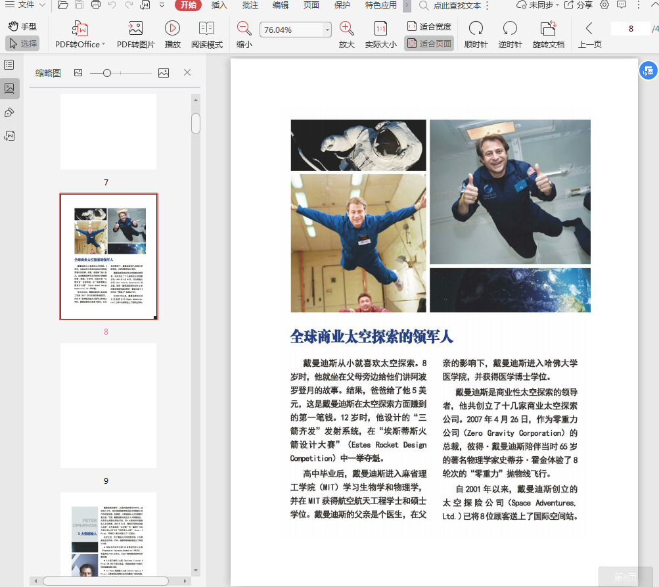Switch to 手型 hand tool mode
Image resolution: width=659 pixels, height=587 pixels.
22,27
